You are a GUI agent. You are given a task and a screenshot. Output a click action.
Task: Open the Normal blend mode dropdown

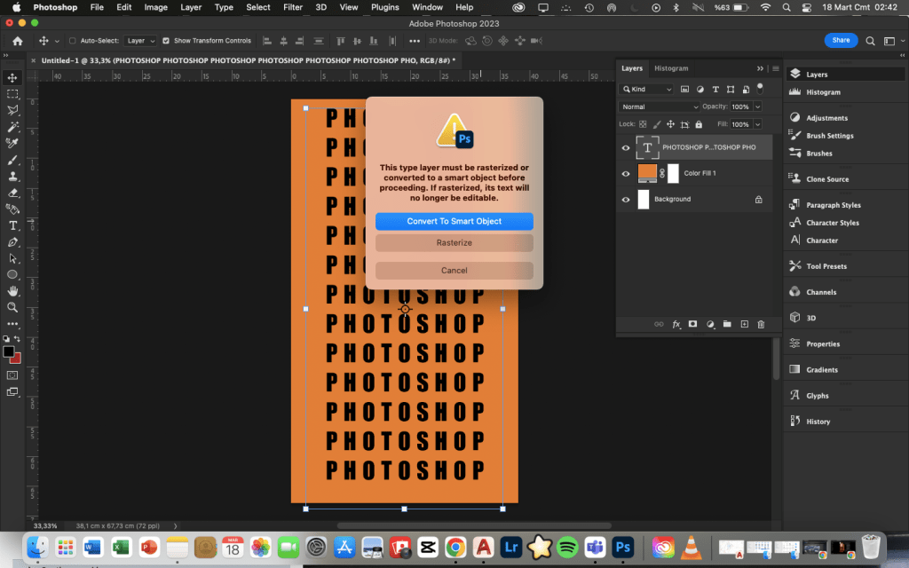pyautogui.click(x=659, y=106)
